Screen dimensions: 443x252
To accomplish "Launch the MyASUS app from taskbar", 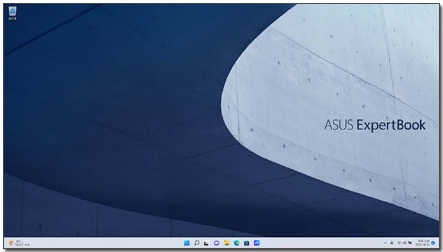I will click(x=256, y=243).
